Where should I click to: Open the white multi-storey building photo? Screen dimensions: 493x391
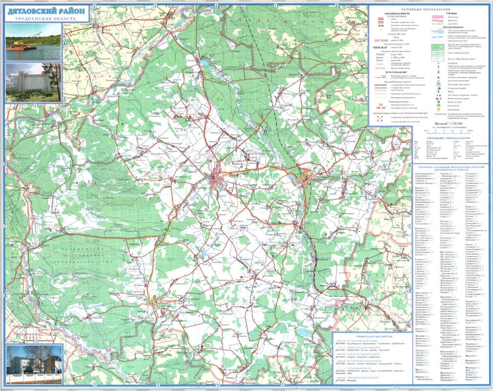pyautogui.click(x=34, y=84)
